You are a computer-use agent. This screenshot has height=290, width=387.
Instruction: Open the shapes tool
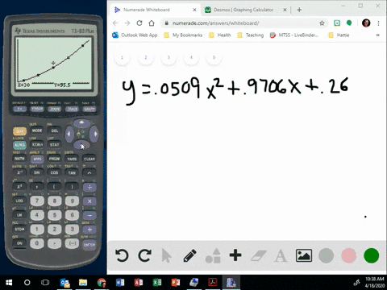(213, 255)
